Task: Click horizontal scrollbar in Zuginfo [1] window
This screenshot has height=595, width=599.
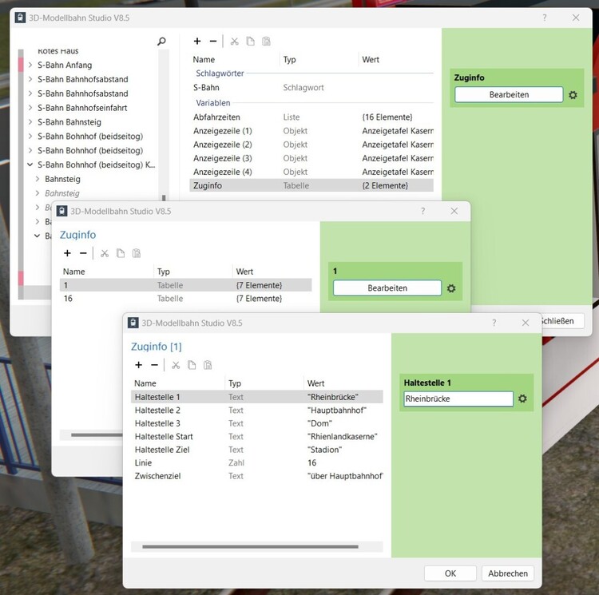Action: coord(250,546)
